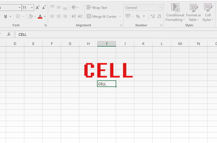
Task: Decrease indent
Action: click(74, 16)
